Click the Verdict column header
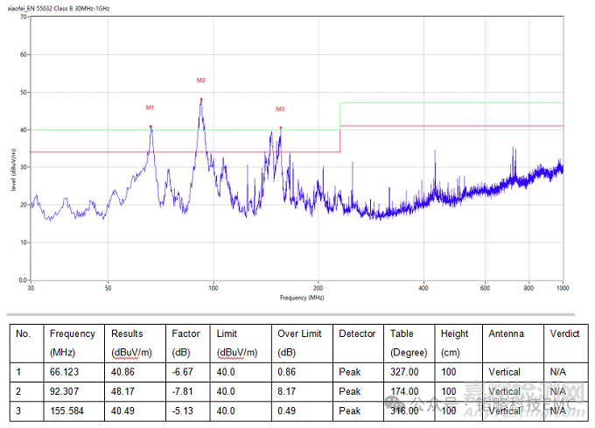This screenshot has height=428, width=595. pos(563,333)
